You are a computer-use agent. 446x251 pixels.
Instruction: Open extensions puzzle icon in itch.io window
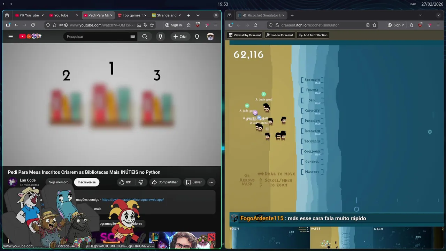(411, 25)
